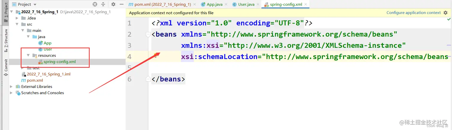Click the fold toggle beside the beans opening tag
The width and height of the screenshot is (452, 130).
click(148, 35)
